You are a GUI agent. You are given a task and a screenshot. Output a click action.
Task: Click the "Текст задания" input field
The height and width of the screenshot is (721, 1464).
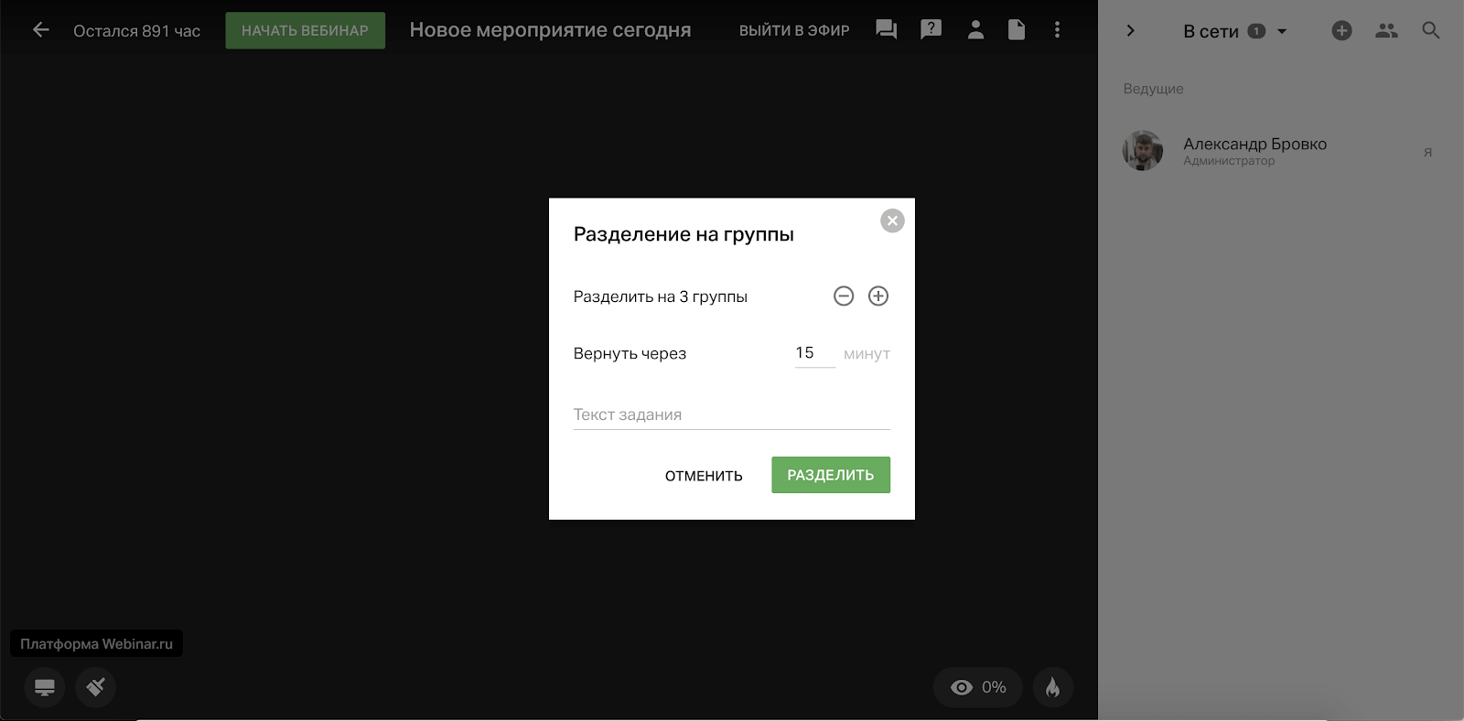pos(731,414)
